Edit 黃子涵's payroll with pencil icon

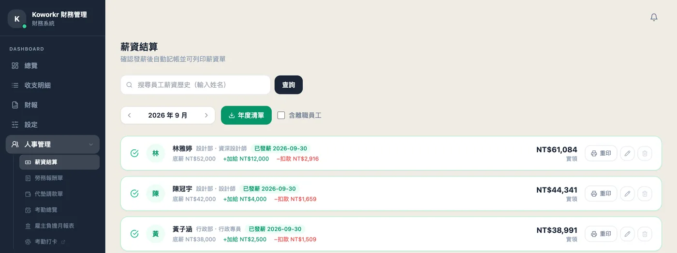point(627,234)
